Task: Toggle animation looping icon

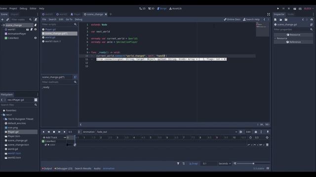Action: pyautogui.click(x=267, y=138)
